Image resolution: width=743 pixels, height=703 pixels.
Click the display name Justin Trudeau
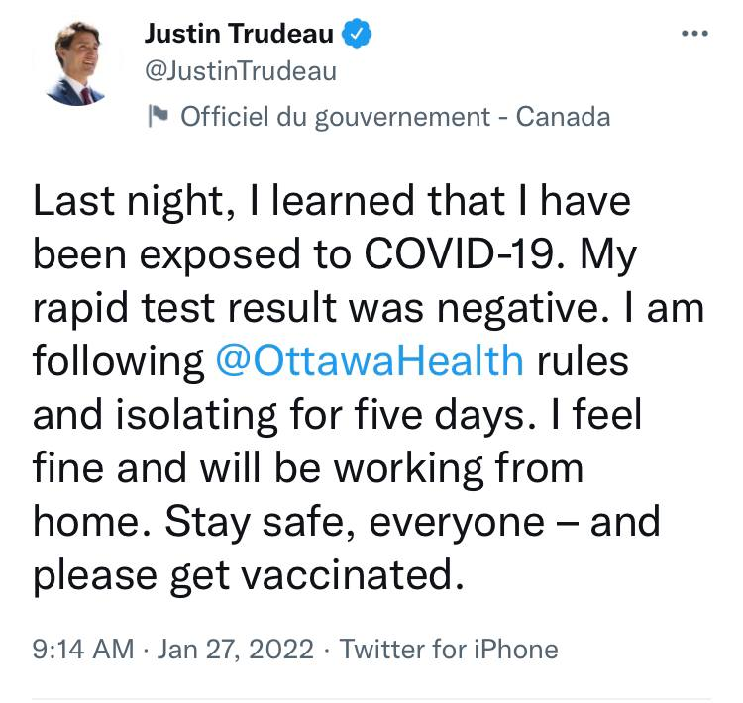click(x=238, y=34)
